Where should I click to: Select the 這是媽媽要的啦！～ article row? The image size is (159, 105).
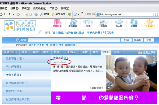click(x=26, y=83)
